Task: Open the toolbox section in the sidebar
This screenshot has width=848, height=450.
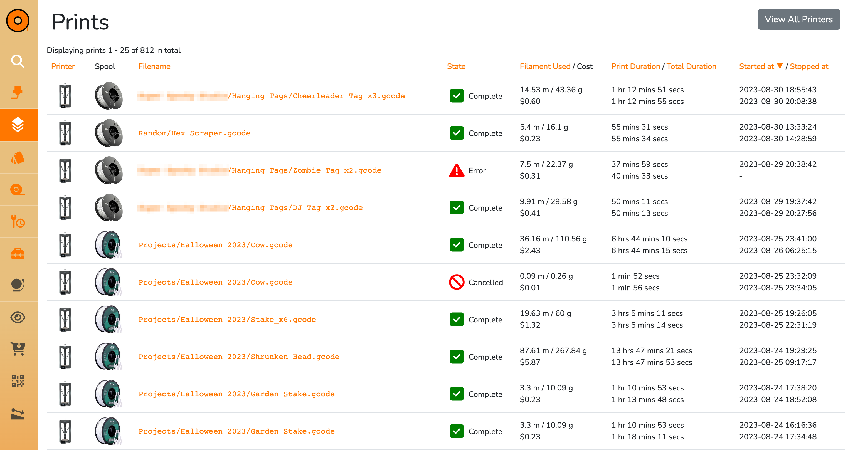Action: 18,253
